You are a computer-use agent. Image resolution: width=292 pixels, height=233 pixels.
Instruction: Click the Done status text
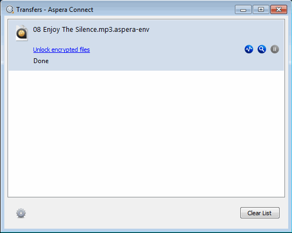(41, 61)
